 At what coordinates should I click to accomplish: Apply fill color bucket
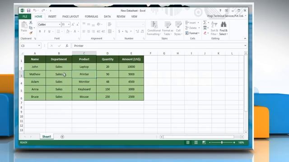[x=68, y=31]
